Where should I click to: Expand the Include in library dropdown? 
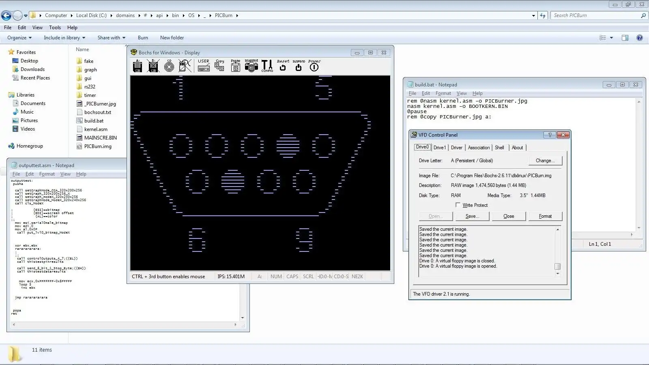click(64, 38)
